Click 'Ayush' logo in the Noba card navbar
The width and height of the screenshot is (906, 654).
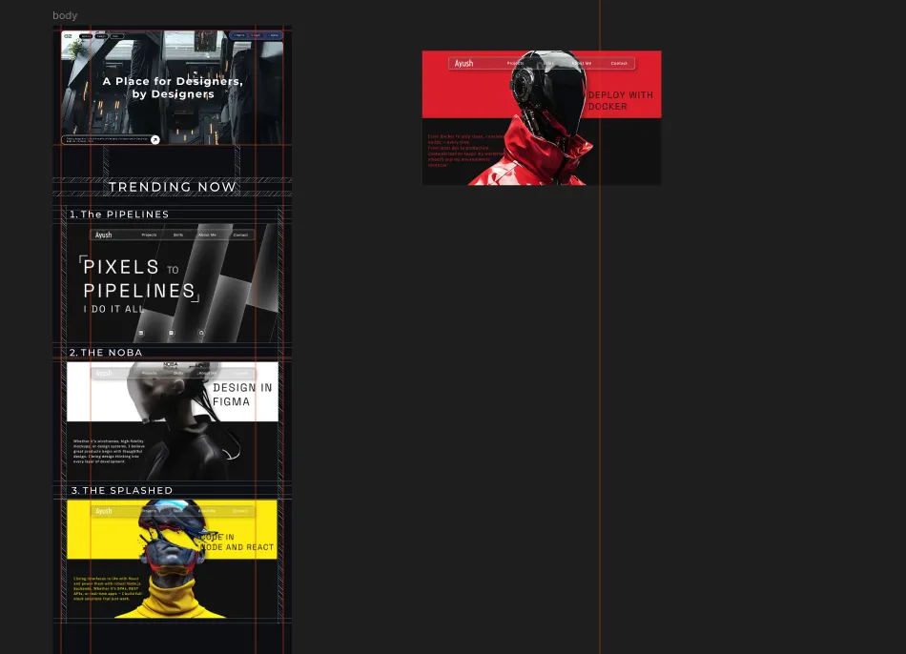point(103,373)
